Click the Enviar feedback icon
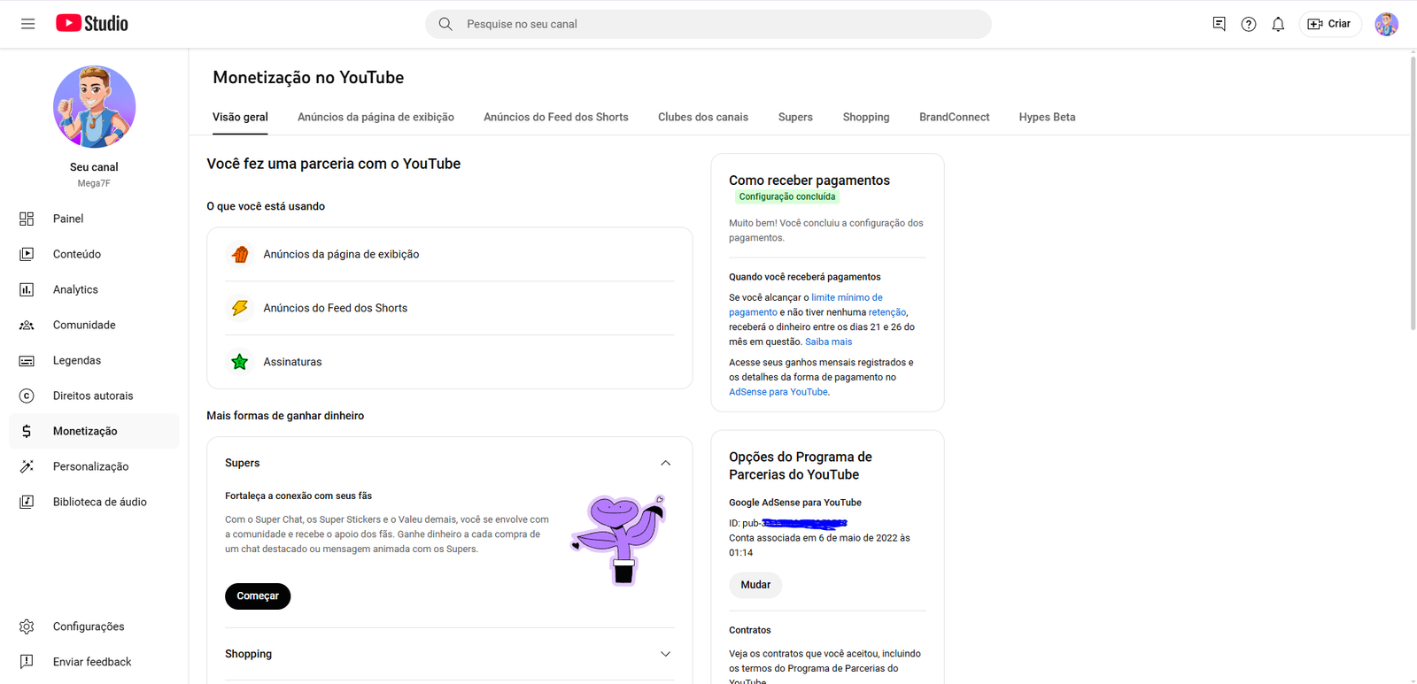Screen dimensions: 1417x684 [x=27, y=662]
